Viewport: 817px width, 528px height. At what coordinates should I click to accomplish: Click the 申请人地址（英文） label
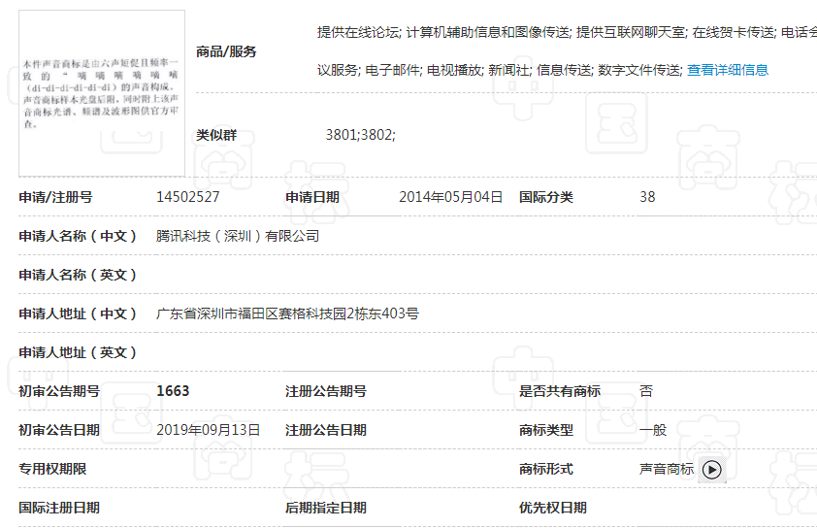pos(79,352)
